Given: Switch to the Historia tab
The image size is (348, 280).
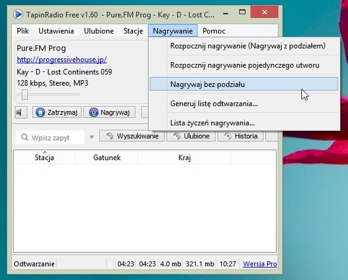Looking at the screenshot, I should coord(240,136).
